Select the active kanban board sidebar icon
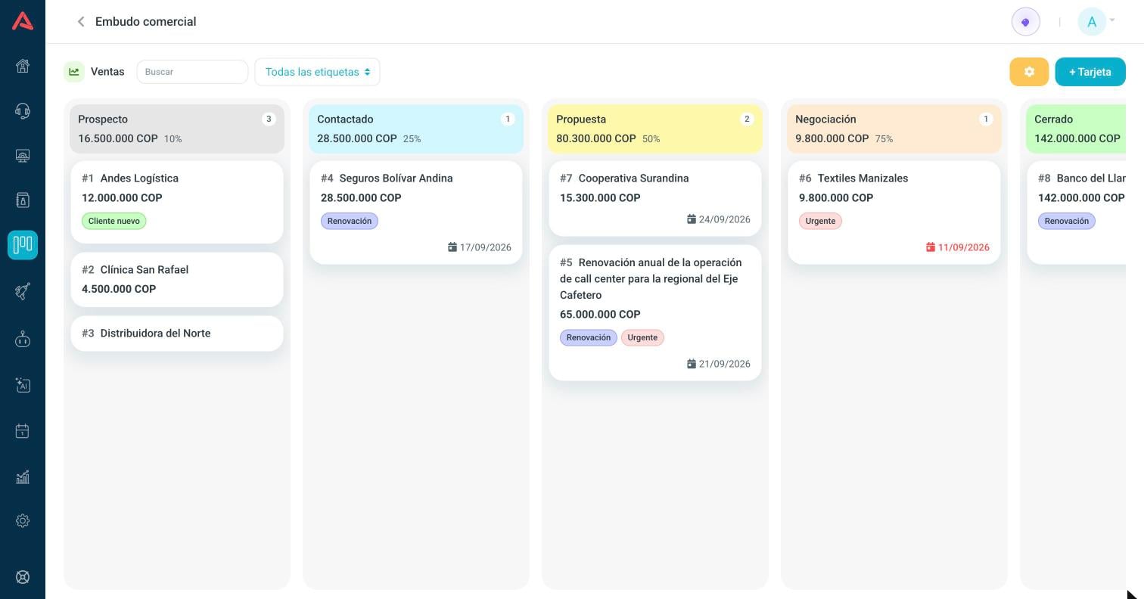Image resolution: width=1144 pixels, height=599 pixels. pos(23,245)
